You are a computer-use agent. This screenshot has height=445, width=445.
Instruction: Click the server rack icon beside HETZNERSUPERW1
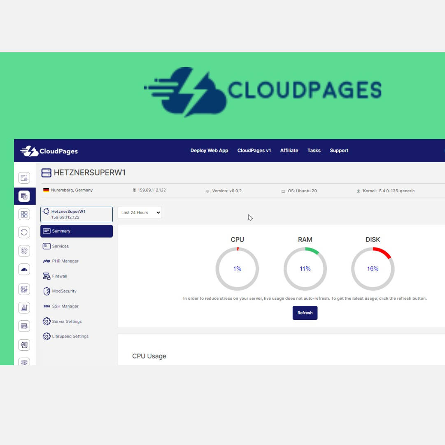(x=46, y=173)
